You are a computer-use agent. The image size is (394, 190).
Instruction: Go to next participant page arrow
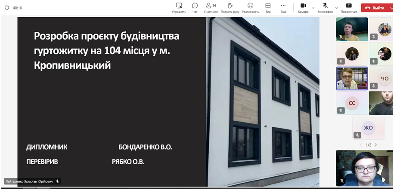(x=375, y=145)
